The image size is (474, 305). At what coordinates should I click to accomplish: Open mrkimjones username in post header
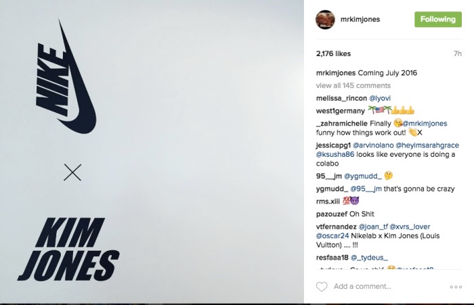[x=360, y=20]
